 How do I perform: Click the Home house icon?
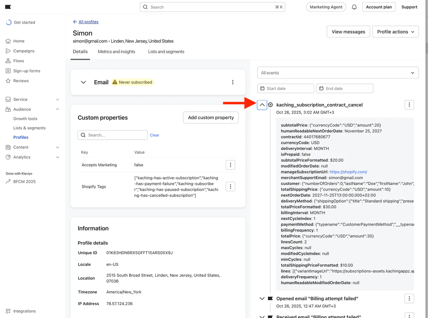point(8,41)
